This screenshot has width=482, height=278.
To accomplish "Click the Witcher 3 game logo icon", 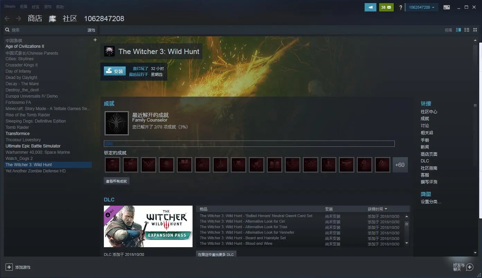I will 109,51.
